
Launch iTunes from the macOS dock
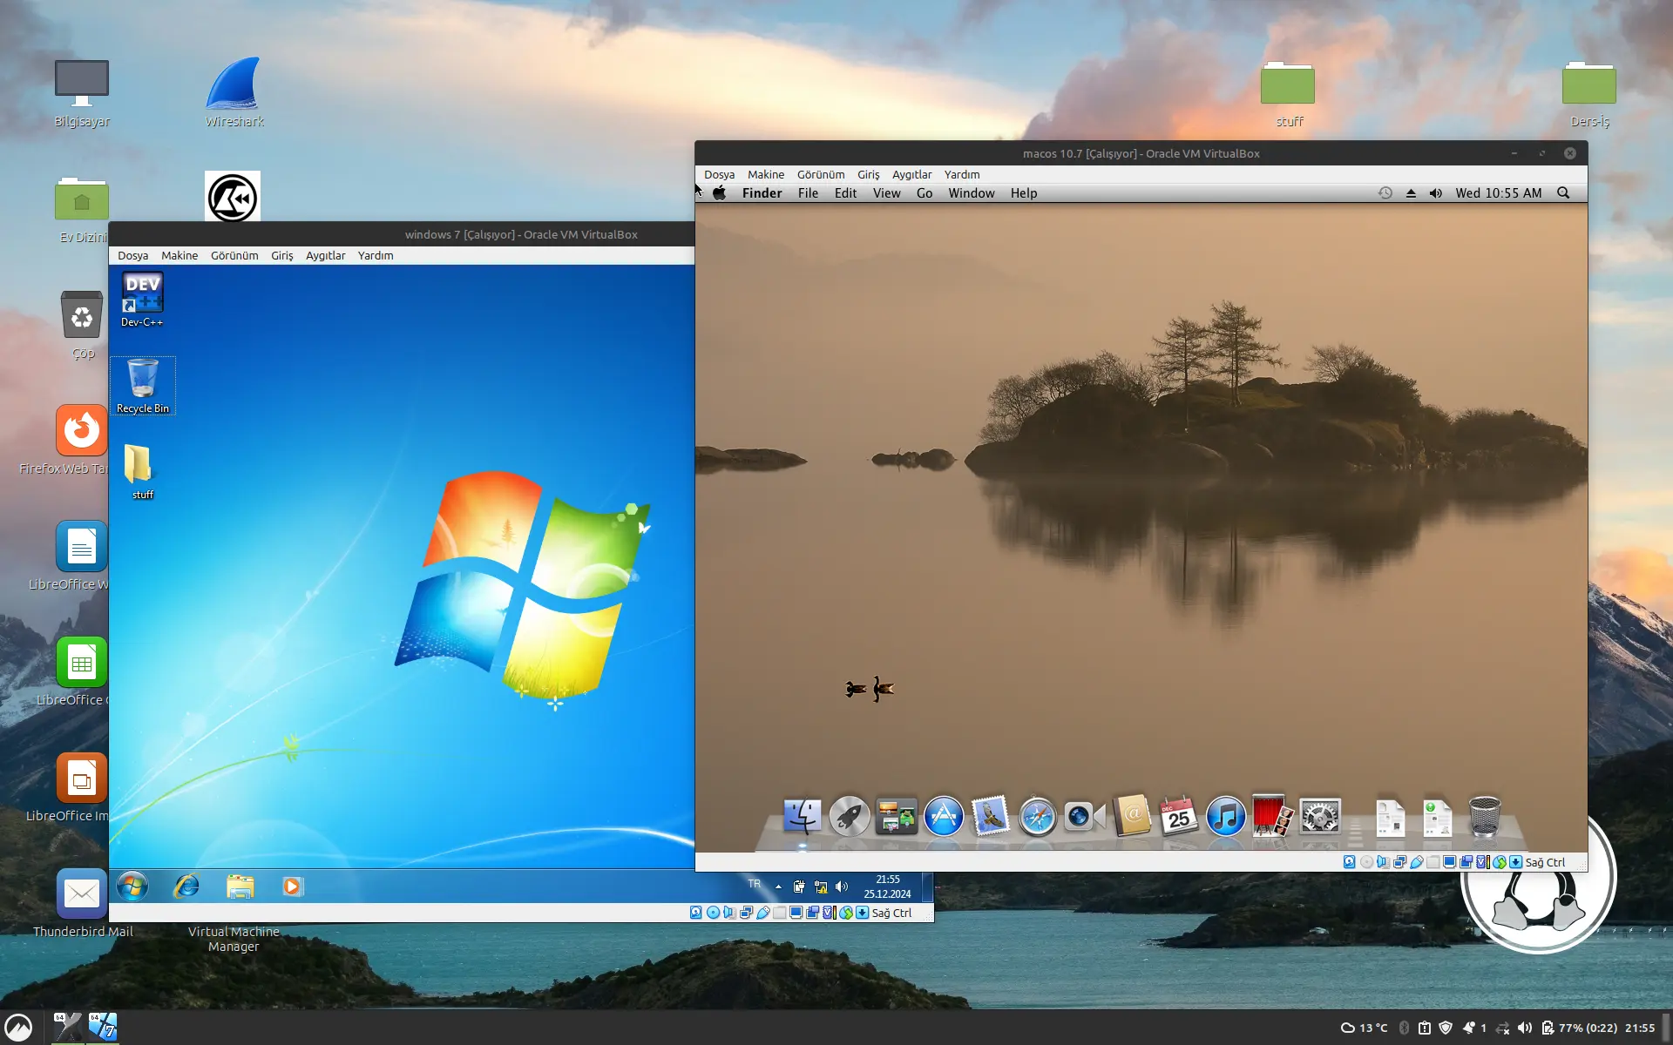pos(1225,817)
